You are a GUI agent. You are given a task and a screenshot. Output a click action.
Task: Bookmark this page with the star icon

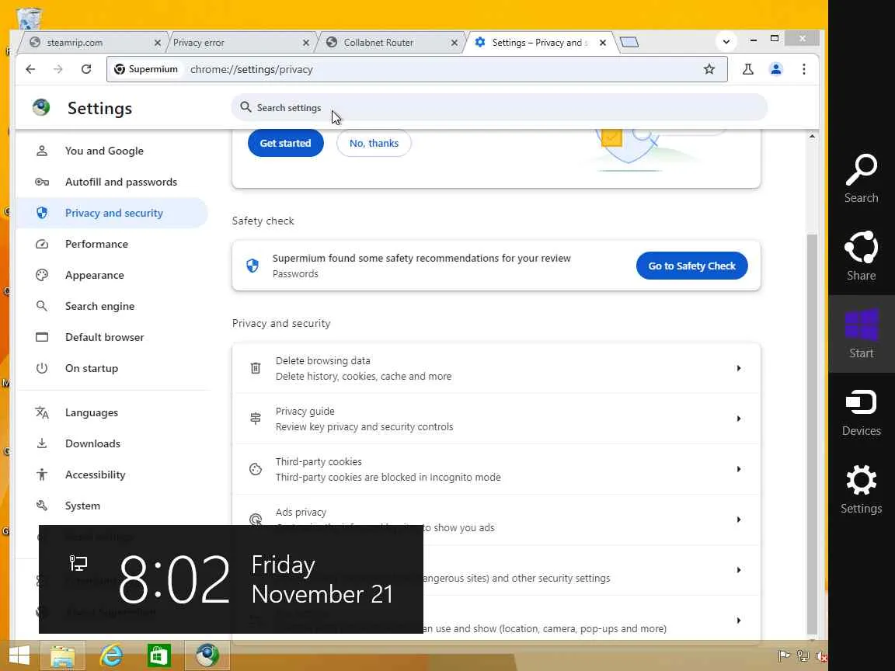(709, 69)
